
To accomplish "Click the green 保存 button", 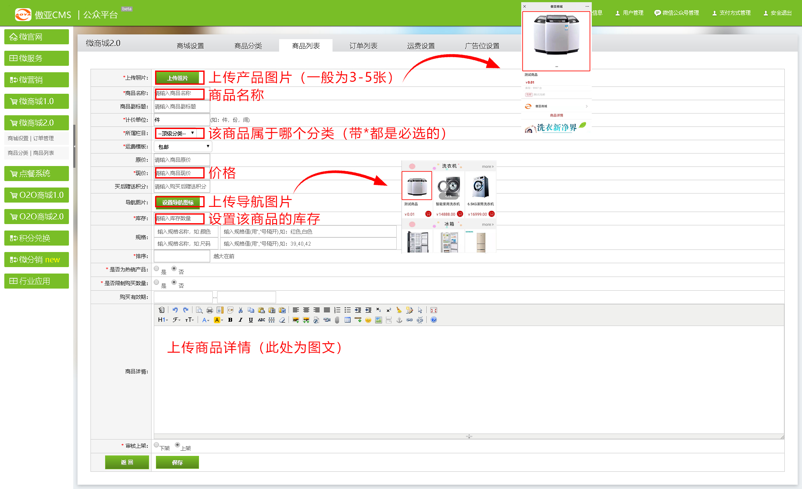I will pos(177,462).
